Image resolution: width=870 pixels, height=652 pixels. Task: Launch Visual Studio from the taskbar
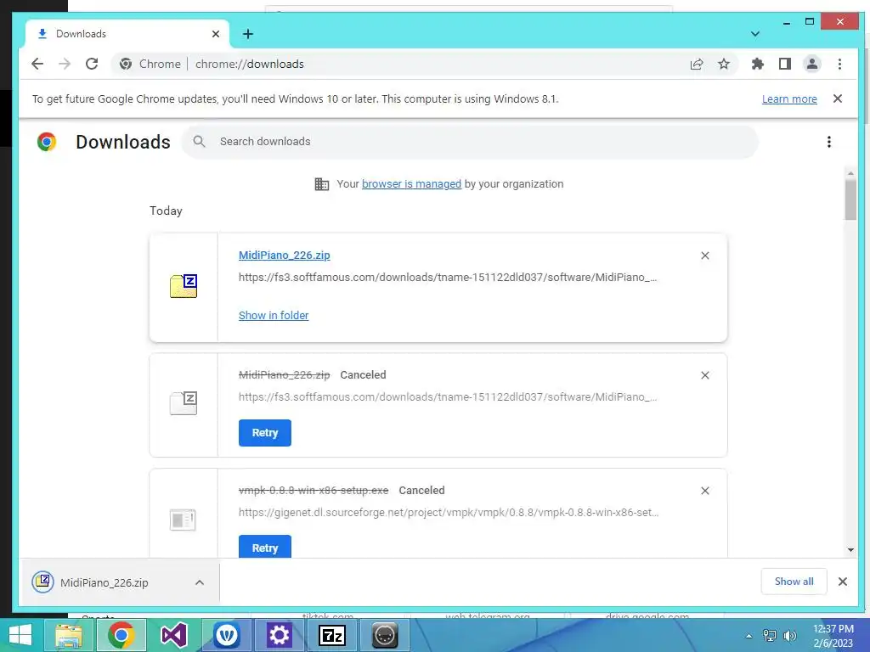173,635
